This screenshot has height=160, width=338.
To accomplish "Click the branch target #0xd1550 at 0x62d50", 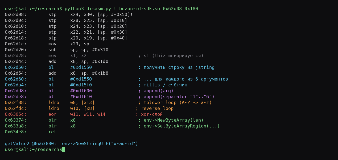I will click(x=81, y=67).
